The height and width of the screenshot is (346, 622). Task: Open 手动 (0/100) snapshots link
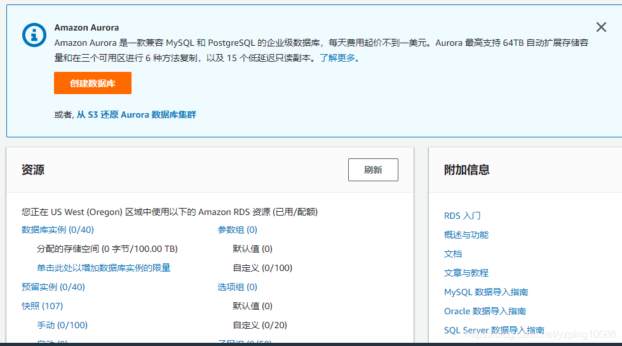pyautogui.click(x=62, y=326)
